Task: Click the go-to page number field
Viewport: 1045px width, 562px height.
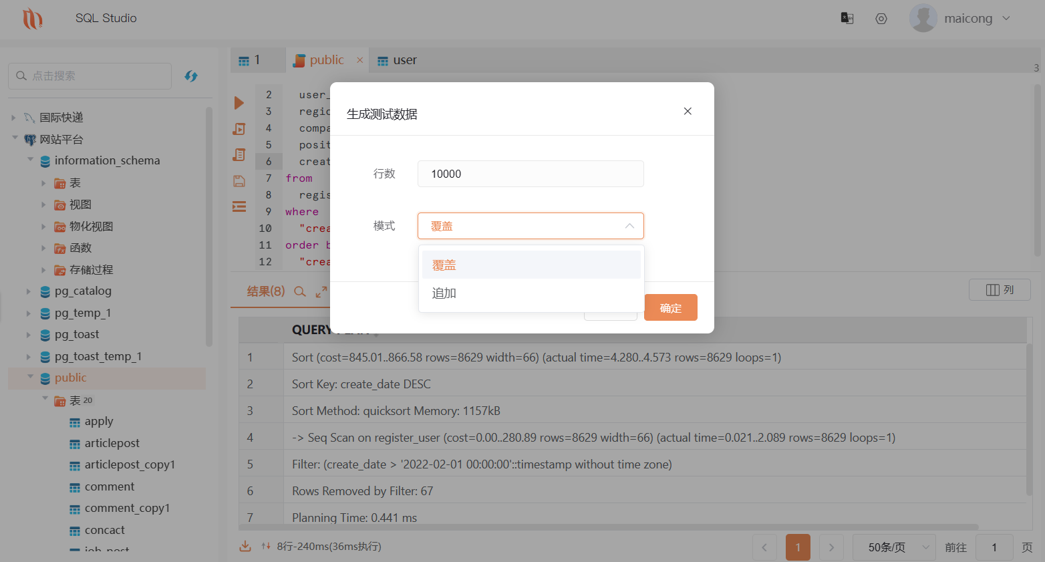Action: click(x=994, y=547)
